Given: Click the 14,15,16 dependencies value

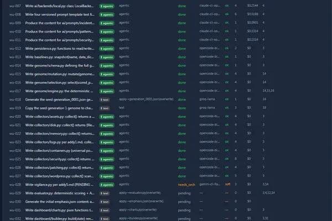Looking at the screenshot, I should 268,91.
